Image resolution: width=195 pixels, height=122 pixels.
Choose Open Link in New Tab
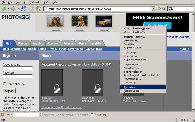click(143, 32)
